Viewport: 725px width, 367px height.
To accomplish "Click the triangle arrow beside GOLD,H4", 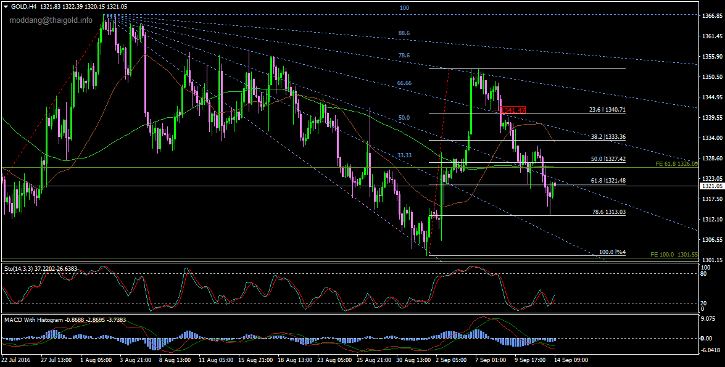I will pos(6,6).
